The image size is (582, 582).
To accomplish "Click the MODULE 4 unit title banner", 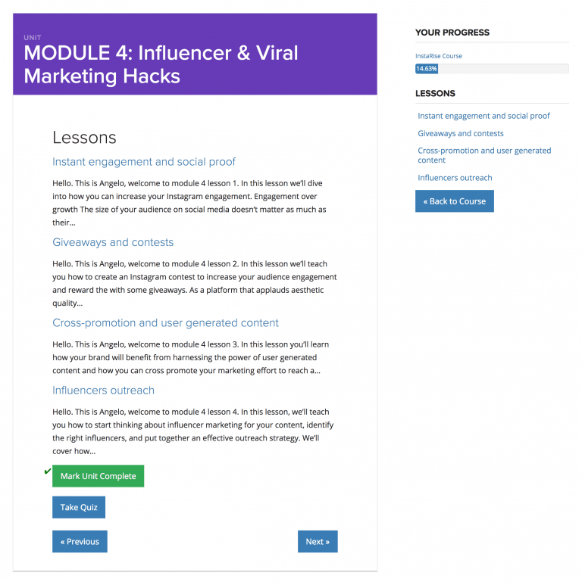I will click(x=161, y=64).
